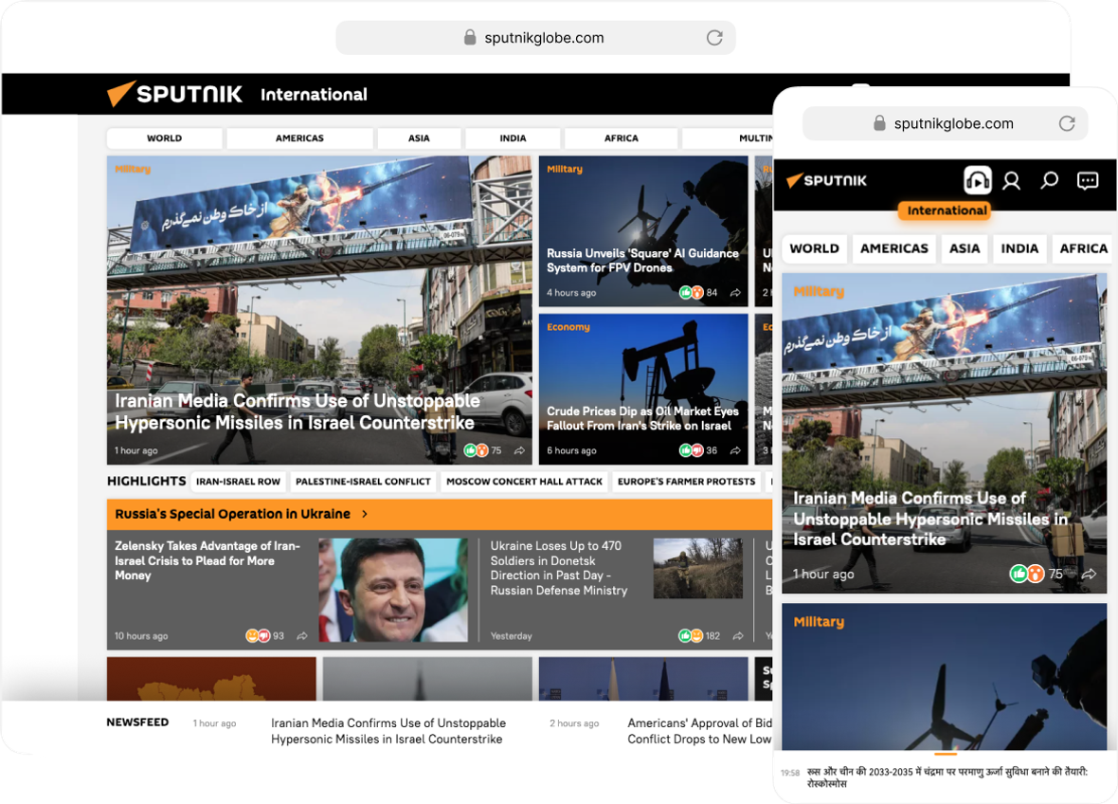Share the Iranian hypersonic missiles article
Image resolution: width=1118 pixels, height=804 pixels.
(519, 450)
